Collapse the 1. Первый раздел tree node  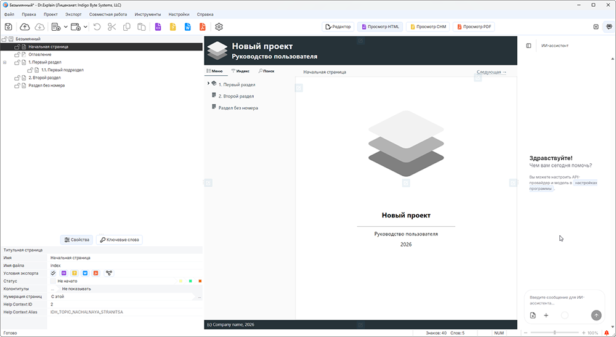coord(5,62)
